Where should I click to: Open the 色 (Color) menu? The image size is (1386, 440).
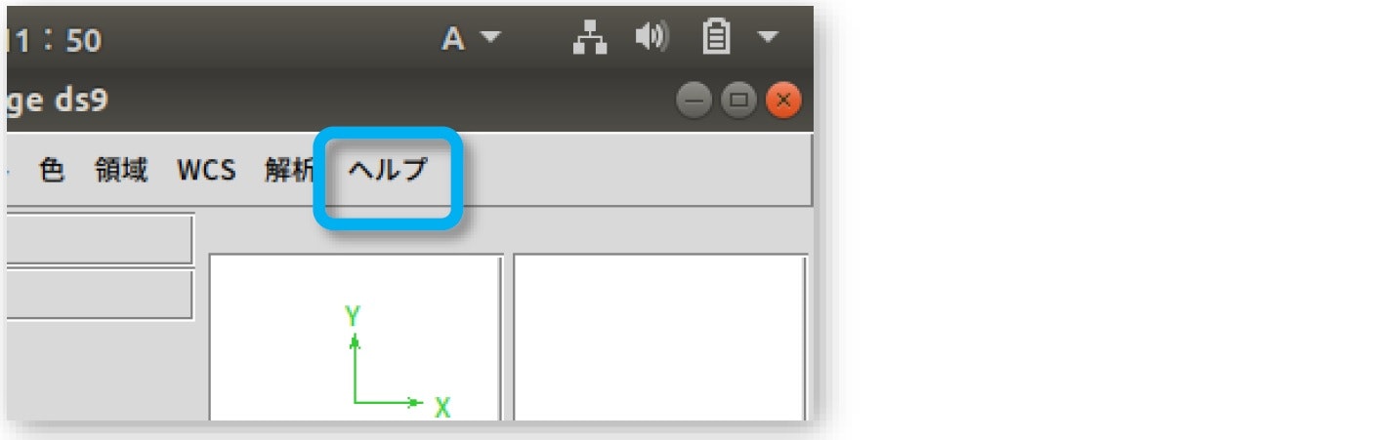point(51,170)
